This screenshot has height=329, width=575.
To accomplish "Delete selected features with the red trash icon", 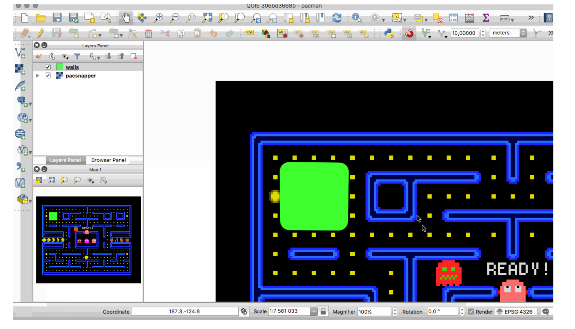I will point(149,33).
